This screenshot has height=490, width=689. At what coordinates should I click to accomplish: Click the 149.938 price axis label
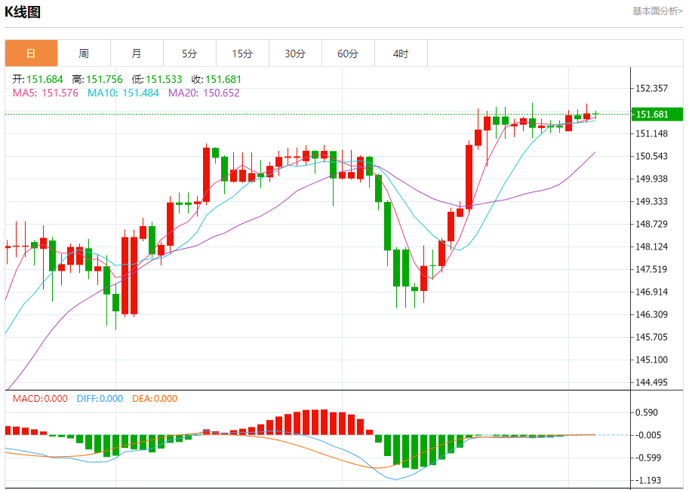coord(652,179)
